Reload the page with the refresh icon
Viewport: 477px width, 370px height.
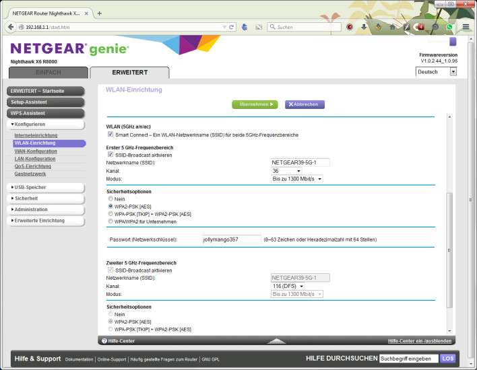click(x=232, y=27)
